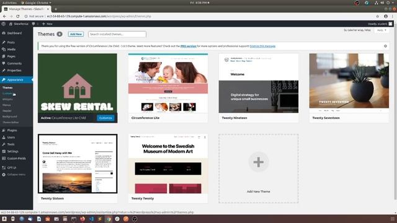Open the Themes submenu item
This screenshot has width=397, height=223.
pyautogui.click(x=7, y=87)
